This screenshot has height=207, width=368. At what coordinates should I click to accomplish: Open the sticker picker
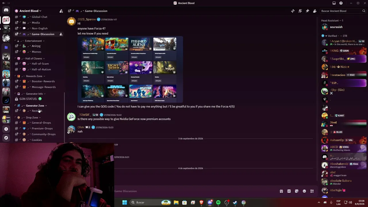297,191
